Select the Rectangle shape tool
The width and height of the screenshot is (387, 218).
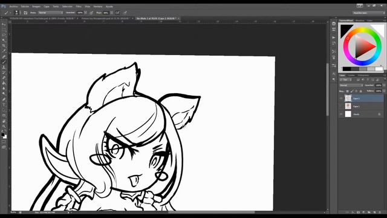click(4, 116)
